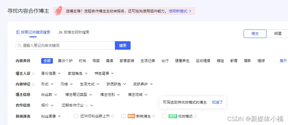
Task: Expand the 特色背景 dropdown
Action: click(104, 73)
